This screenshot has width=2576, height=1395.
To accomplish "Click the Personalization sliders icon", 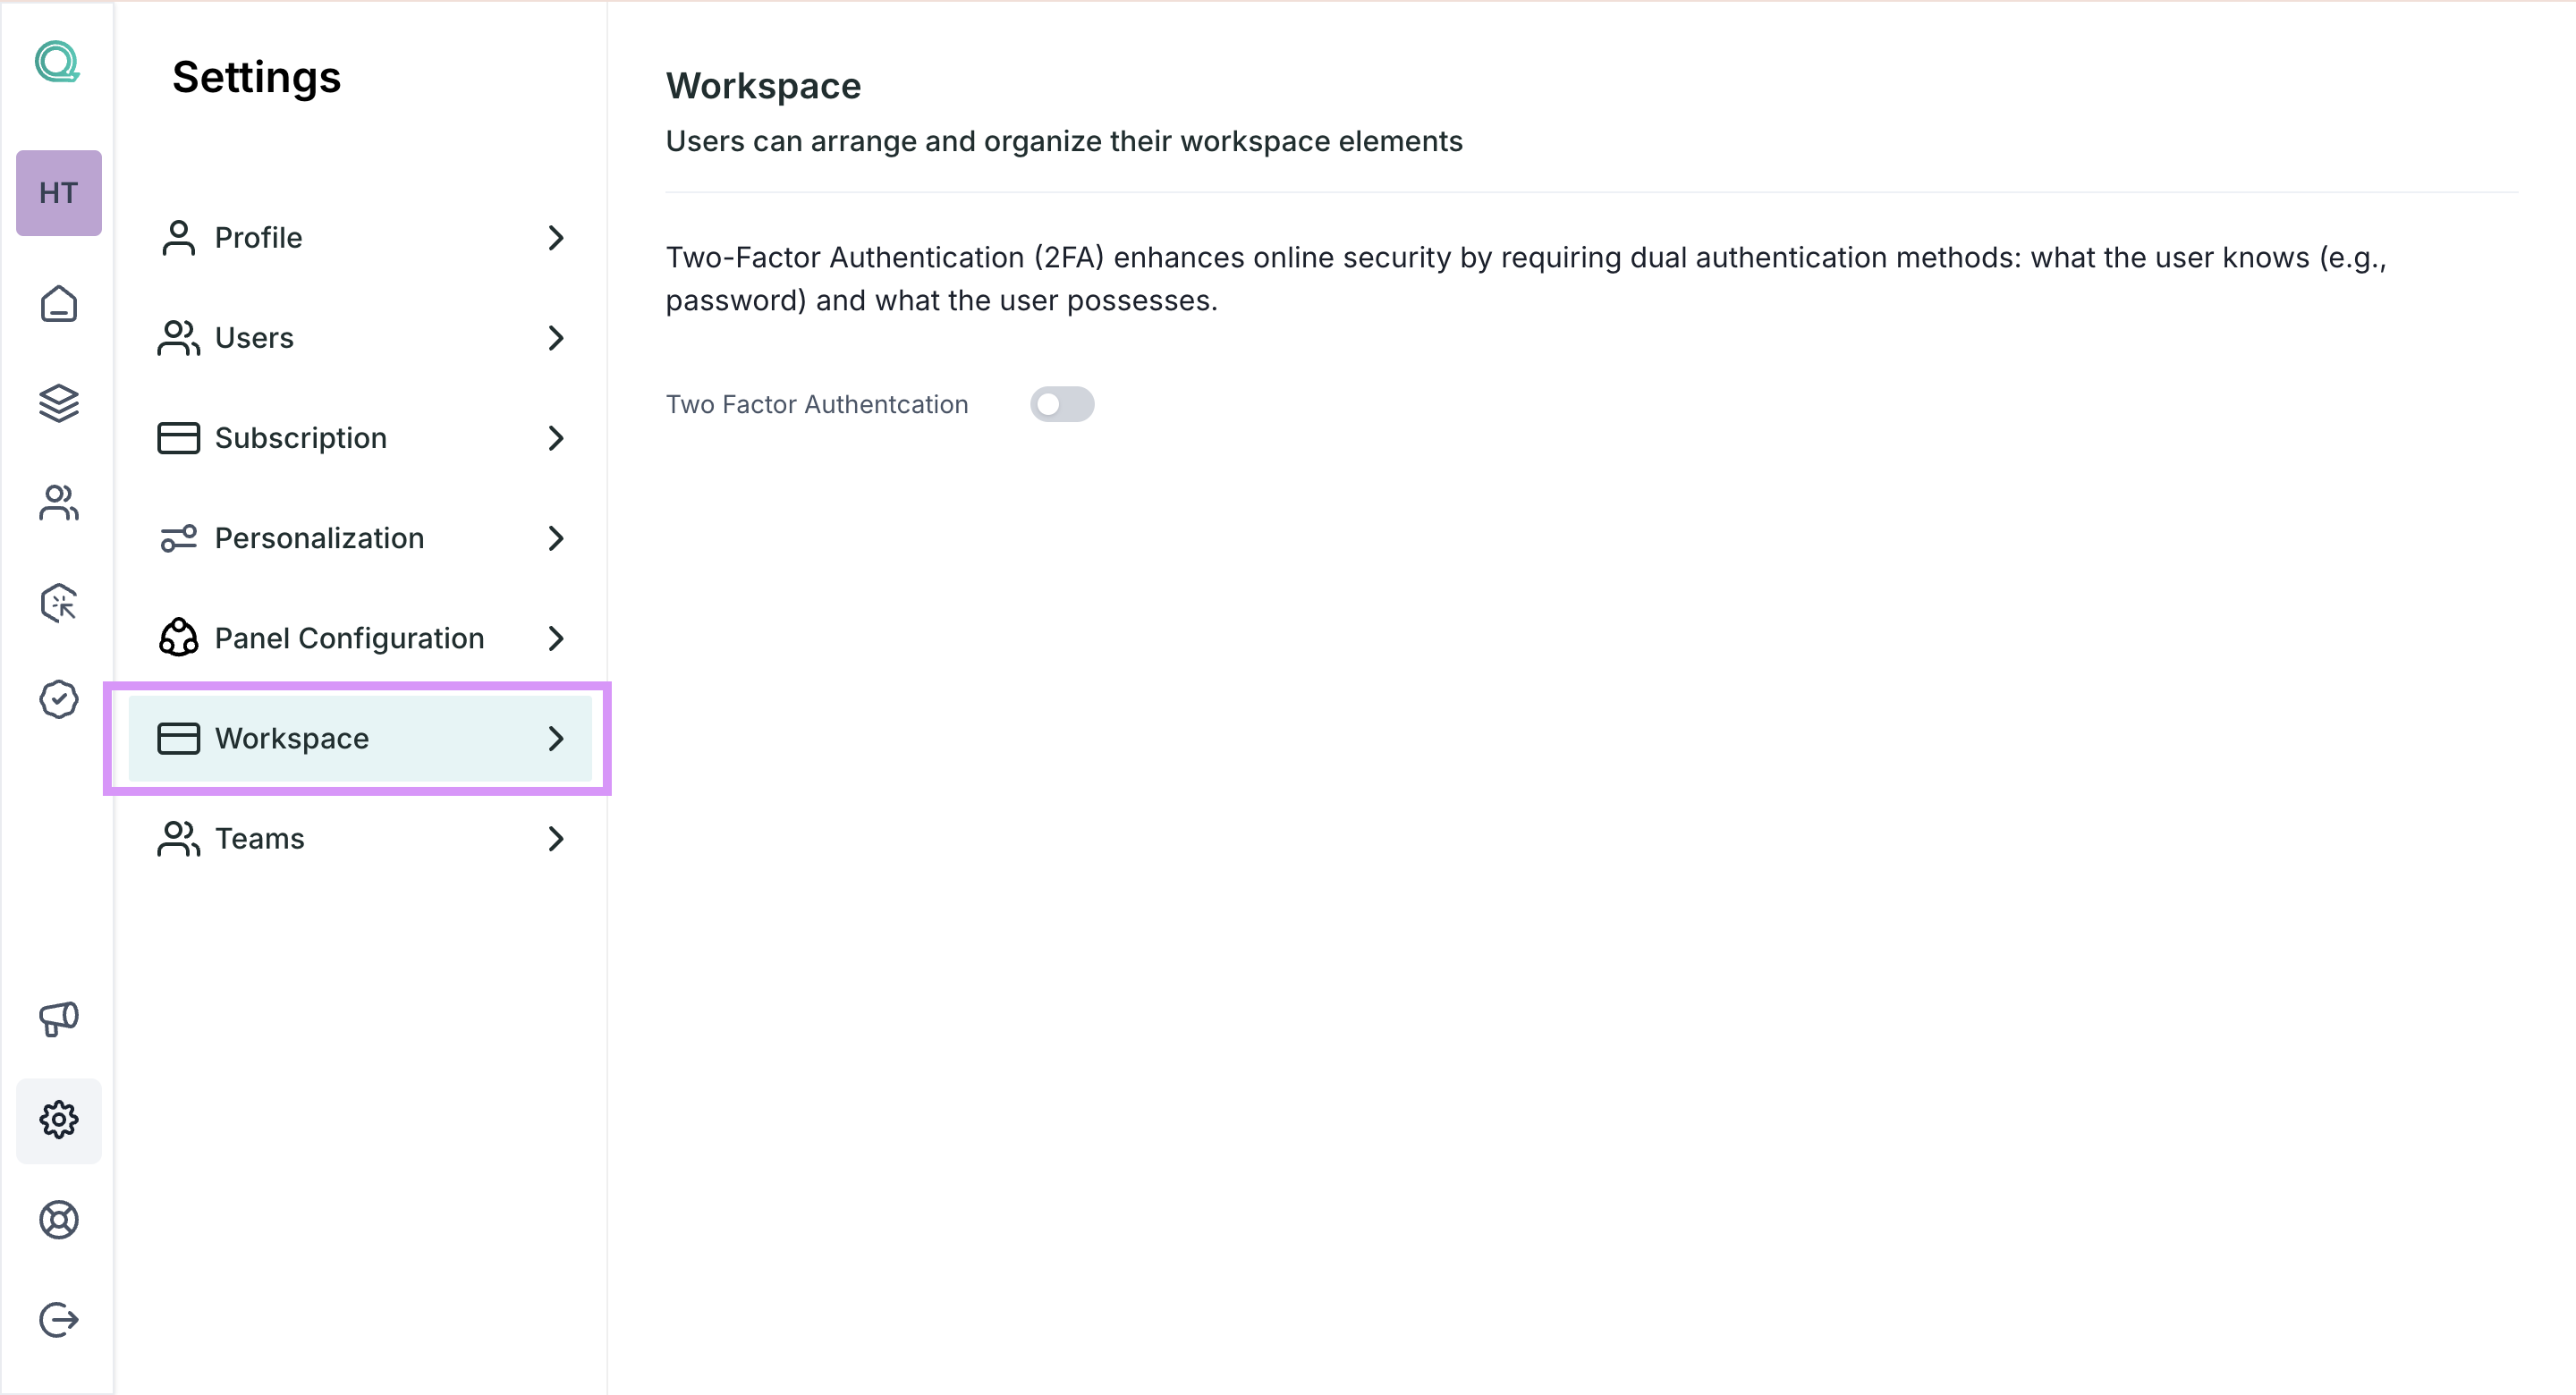I will (178, 538).
